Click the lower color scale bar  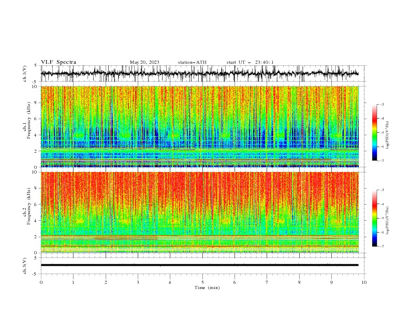pos(375,218)
